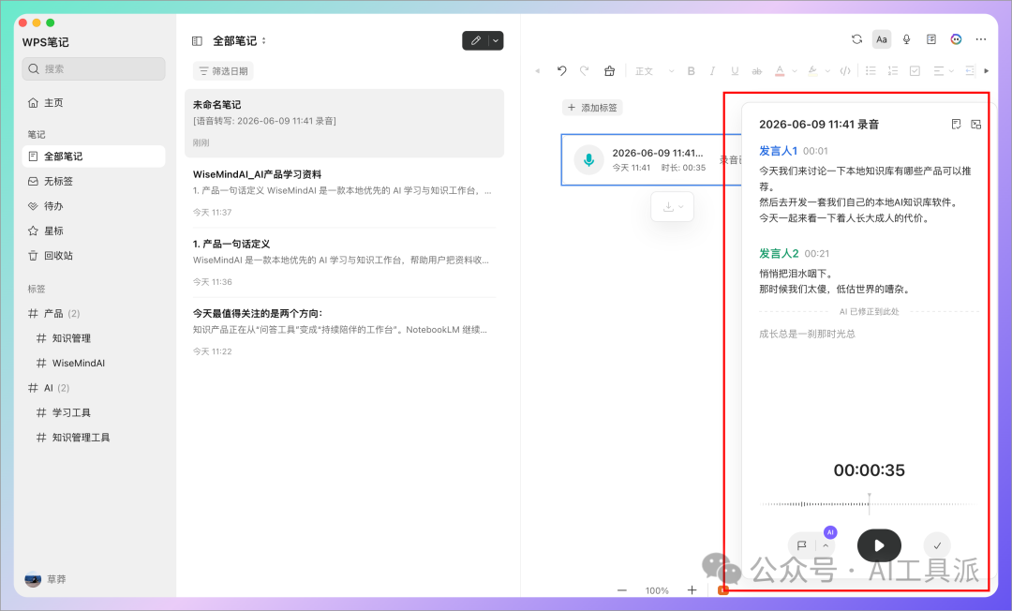Expand the new note dropdown arrow
The width and height of the screenshot is (1012, 611).
(496, 40)
